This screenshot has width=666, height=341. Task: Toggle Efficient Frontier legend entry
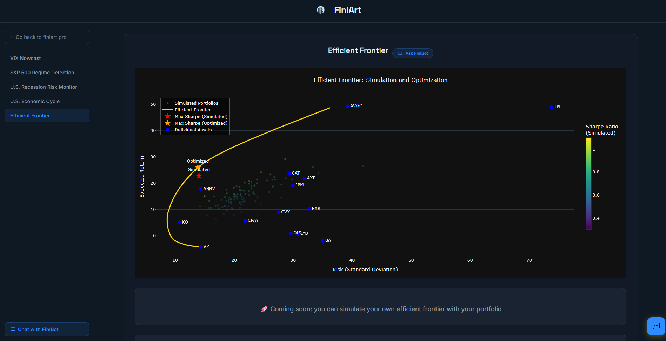pyautogui.click(x=195, y=110)
